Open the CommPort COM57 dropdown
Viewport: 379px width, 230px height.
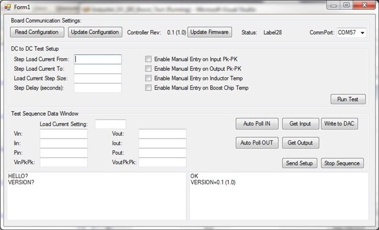pyautogui.click(x=351, y=32)
